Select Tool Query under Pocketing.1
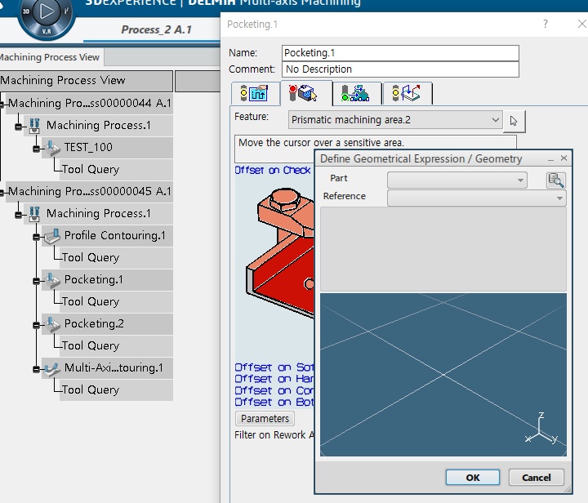Image resolution: width=588 pixels, height=503 pixels. (91, 302)
